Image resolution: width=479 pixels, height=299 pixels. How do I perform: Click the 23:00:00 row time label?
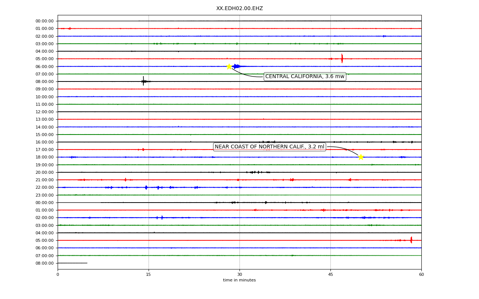[45, 195]
